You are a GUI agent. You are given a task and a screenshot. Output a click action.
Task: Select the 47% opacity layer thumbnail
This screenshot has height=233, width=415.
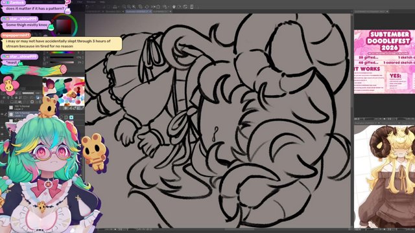point(11,120)
